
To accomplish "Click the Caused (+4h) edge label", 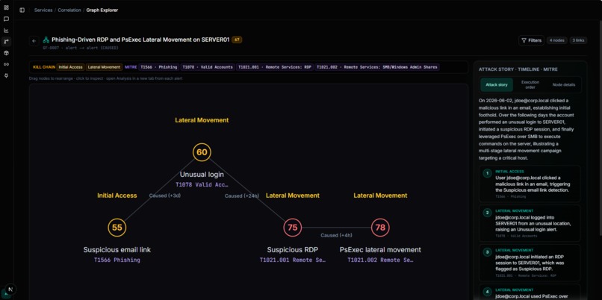I will (x=336, y=235).
